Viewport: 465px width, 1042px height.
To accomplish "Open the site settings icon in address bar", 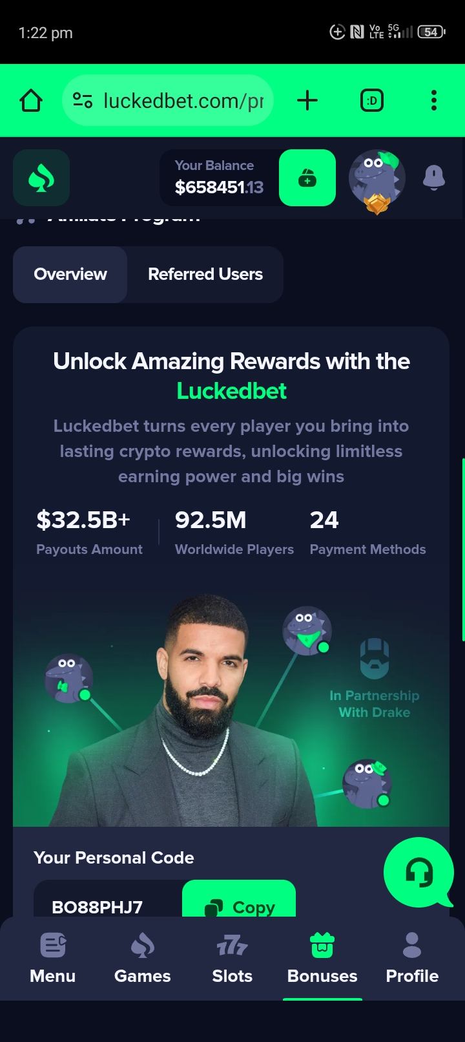I will [83, 101].
